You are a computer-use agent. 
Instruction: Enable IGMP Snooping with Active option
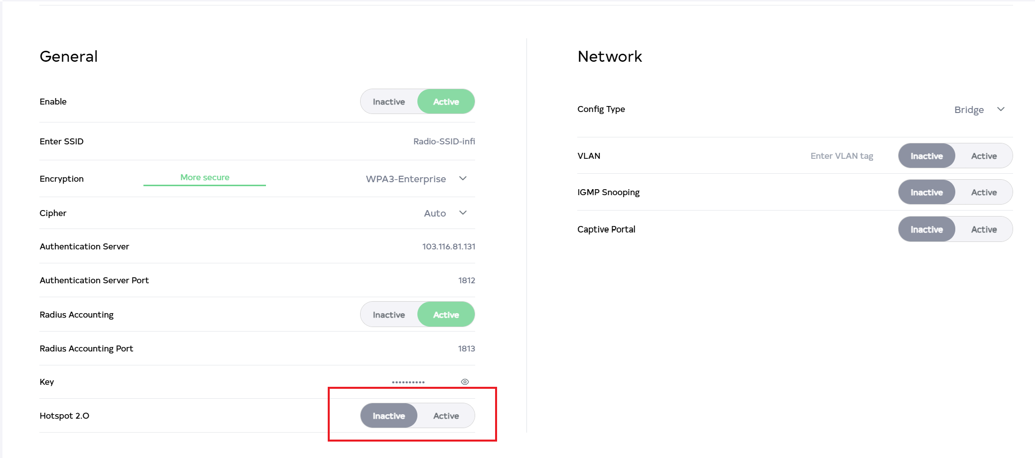[x=984, y=192]
